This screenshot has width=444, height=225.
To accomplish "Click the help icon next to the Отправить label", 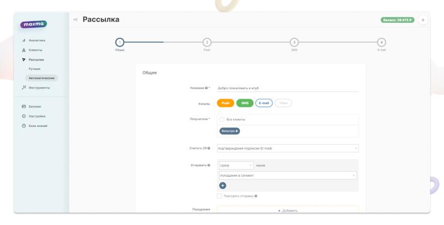I will (209, 165).
